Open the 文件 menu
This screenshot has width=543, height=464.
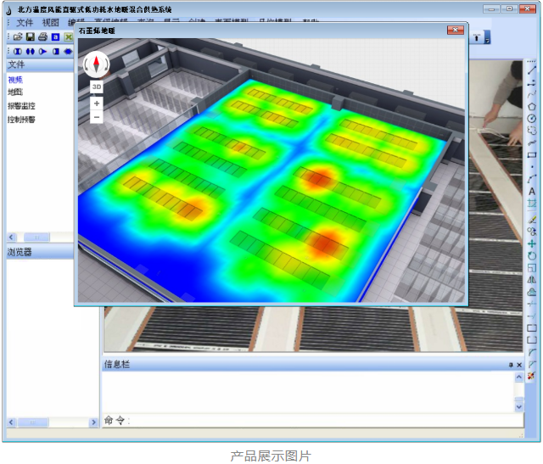[25, 23]
